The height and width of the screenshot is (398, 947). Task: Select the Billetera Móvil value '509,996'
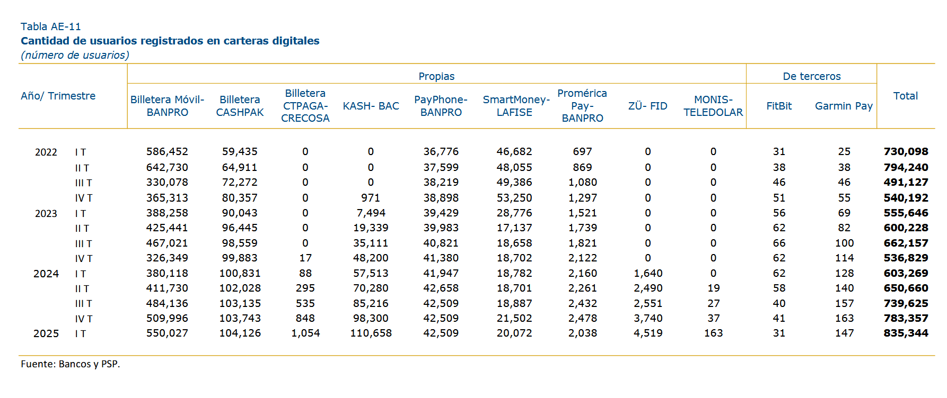[167, 319]
